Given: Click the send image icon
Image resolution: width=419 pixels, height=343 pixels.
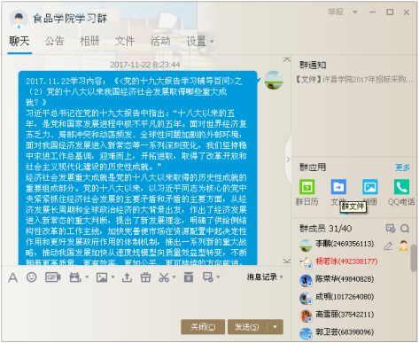Looking at the screenshot, I should coord(102,277).
